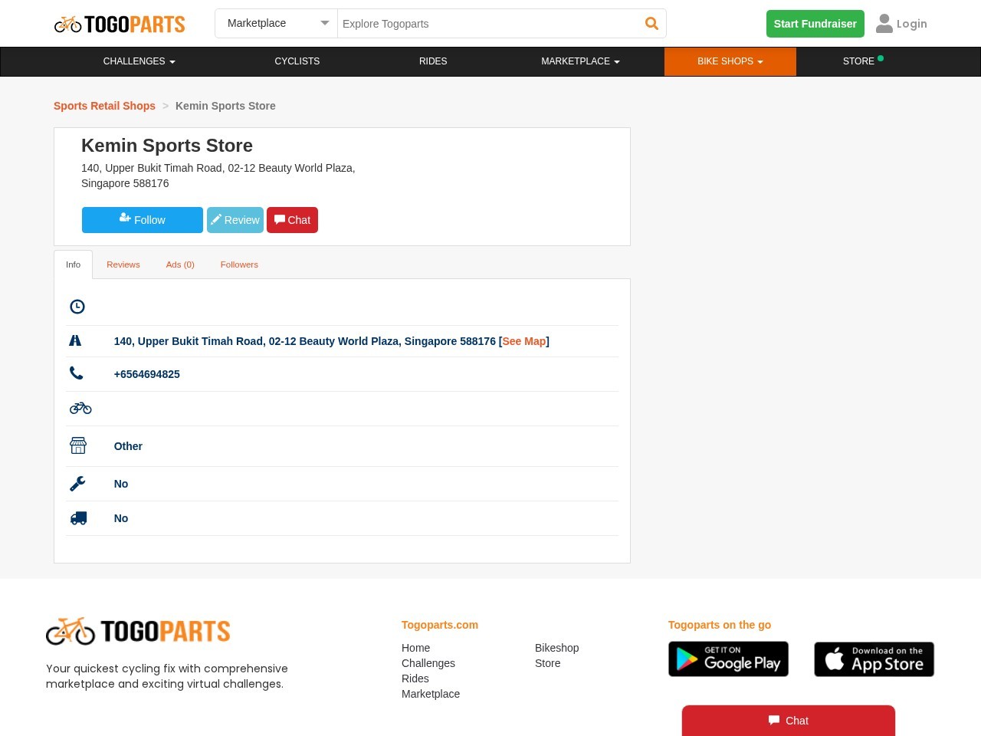Screen dimensions: 981x736
Task: Switch to the Reviews tab
Action: click(123, 264)
